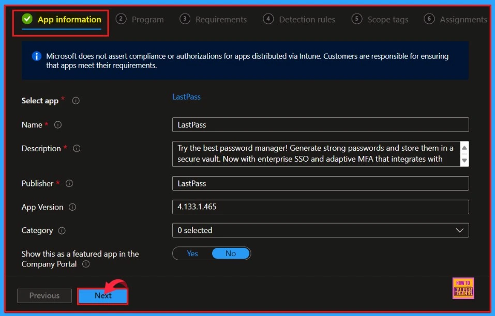Switch to the Requirements step tab
The width and height of the screenshot is (495, 316).
point(213,20)
